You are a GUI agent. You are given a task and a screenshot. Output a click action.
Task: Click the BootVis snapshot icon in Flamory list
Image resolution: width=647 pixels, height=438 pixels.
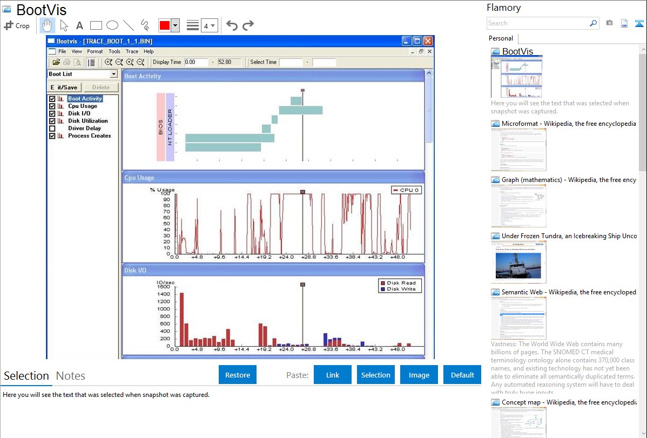(495, 52)
